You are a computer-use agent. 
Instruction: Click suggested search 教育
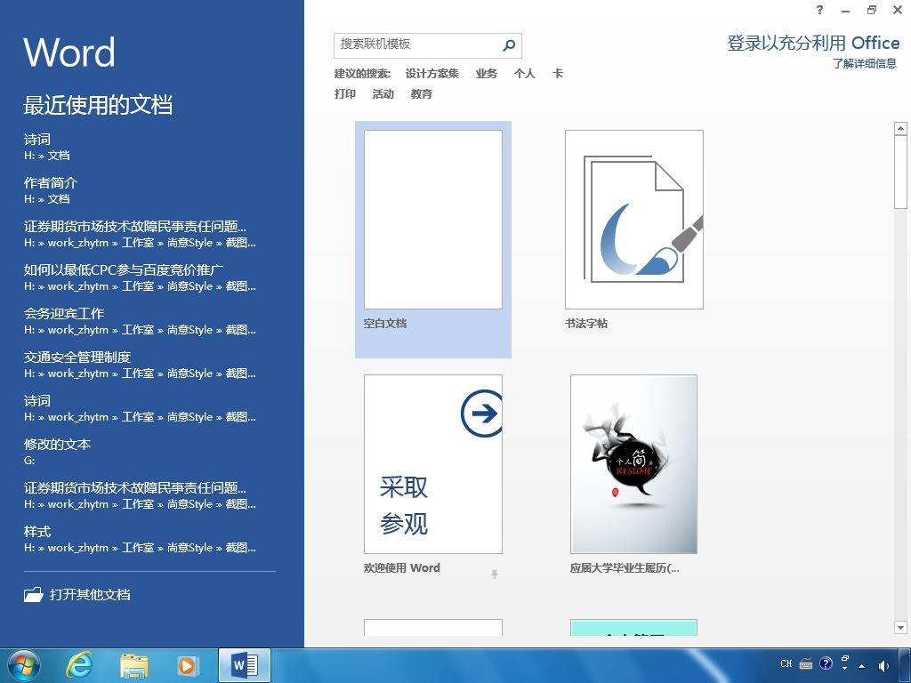[422, 94]
